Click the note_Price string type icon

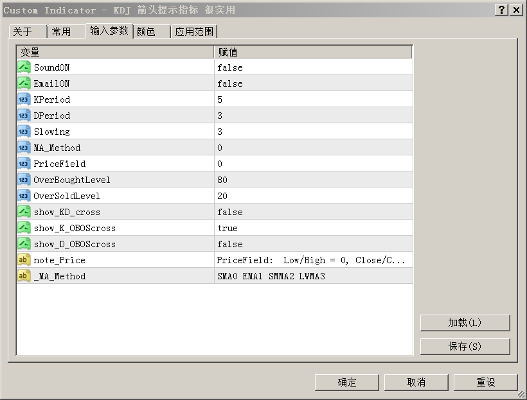(24, 260)
